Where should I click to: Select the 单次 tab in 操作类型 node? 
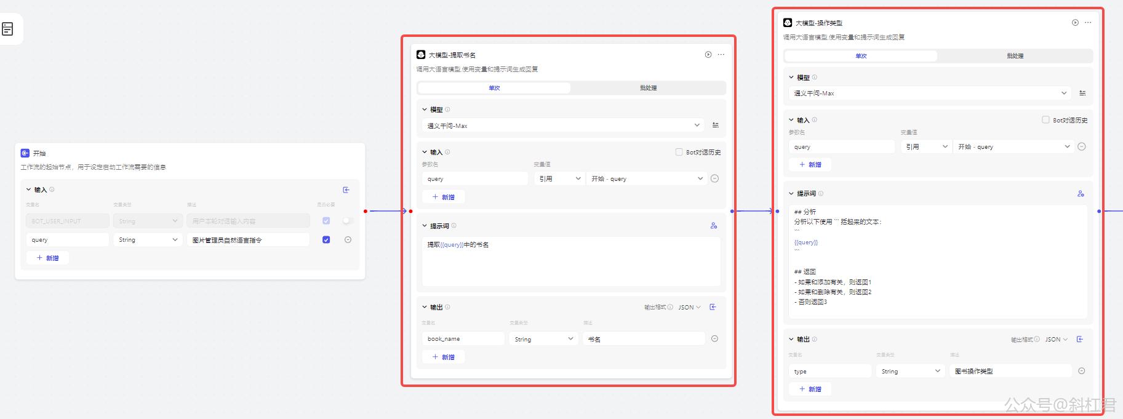click(861, 56)
